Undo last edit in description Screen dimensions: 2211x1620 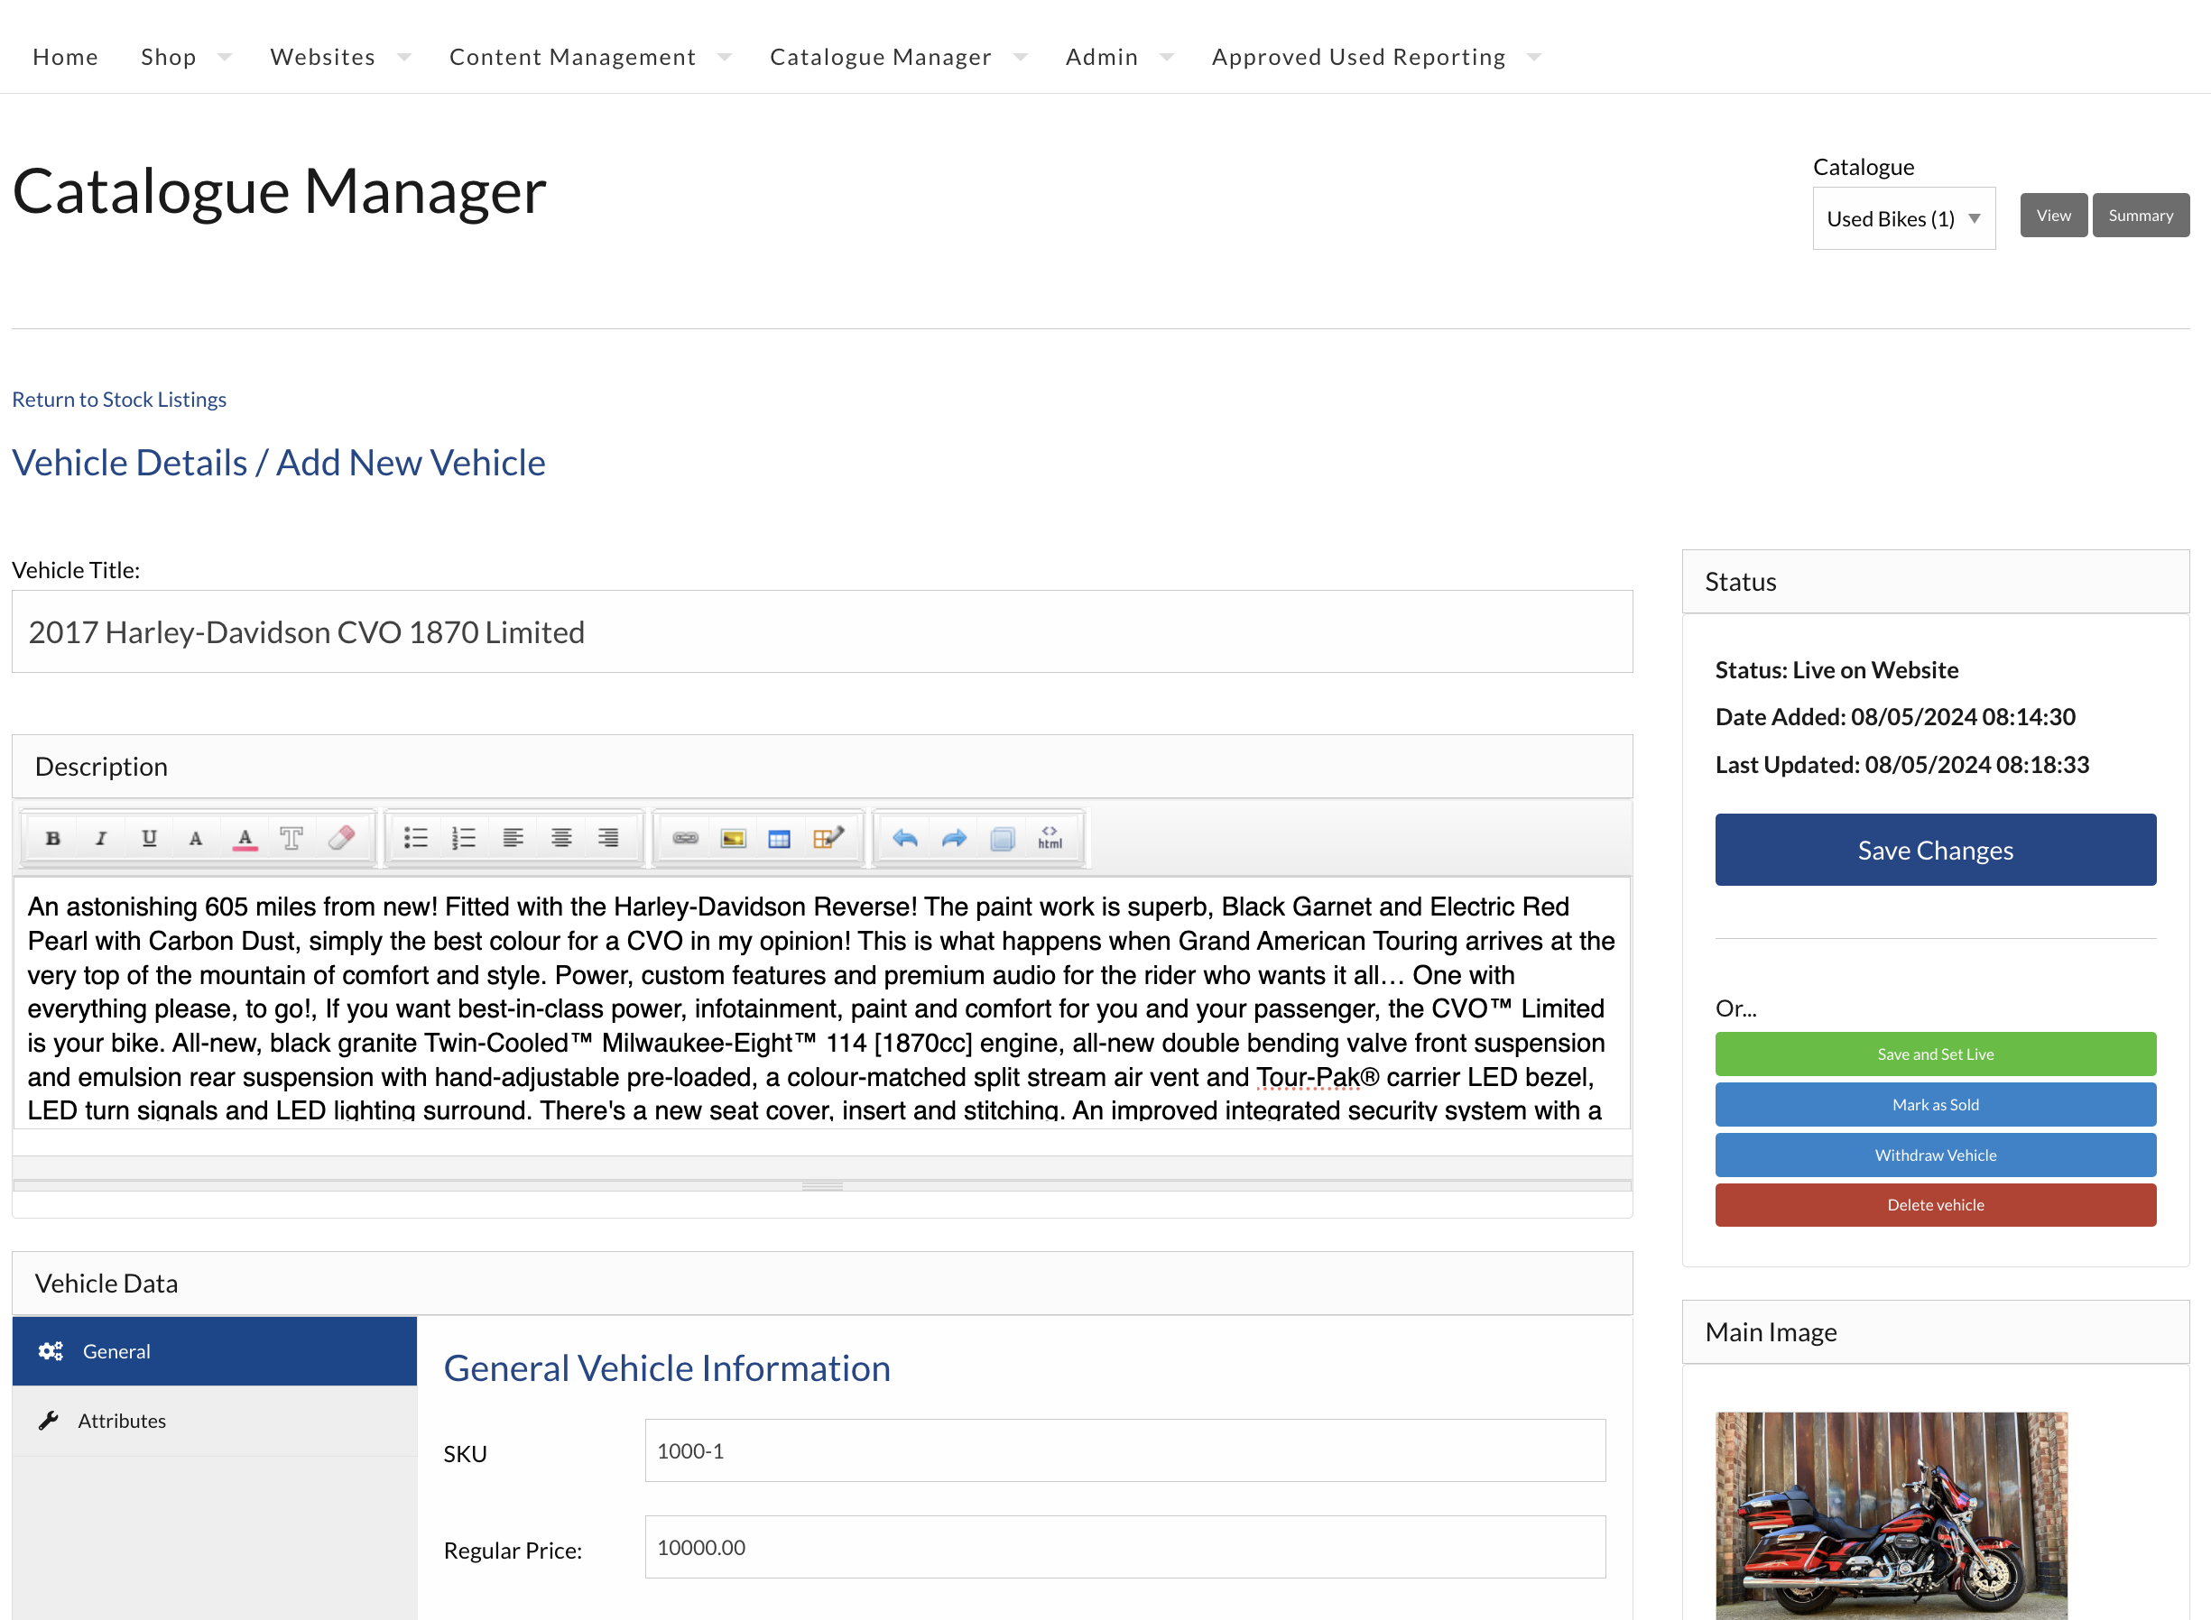point(904,839)
